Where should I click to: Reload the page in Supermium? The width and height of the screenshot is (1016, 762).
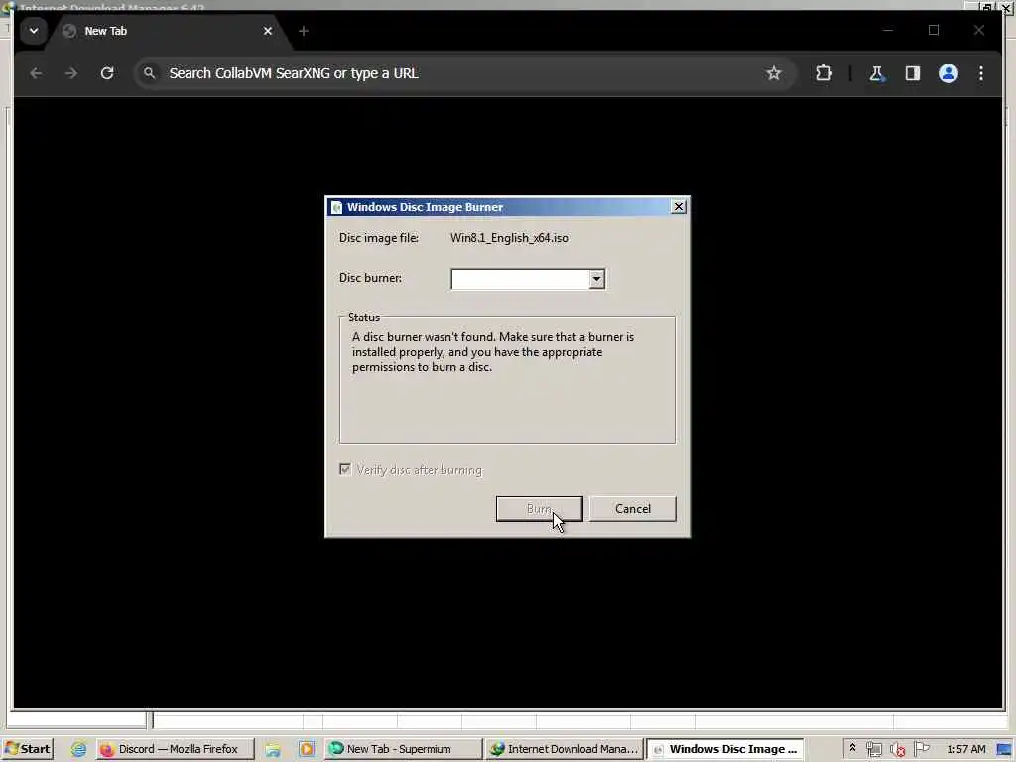coord(107,73)
